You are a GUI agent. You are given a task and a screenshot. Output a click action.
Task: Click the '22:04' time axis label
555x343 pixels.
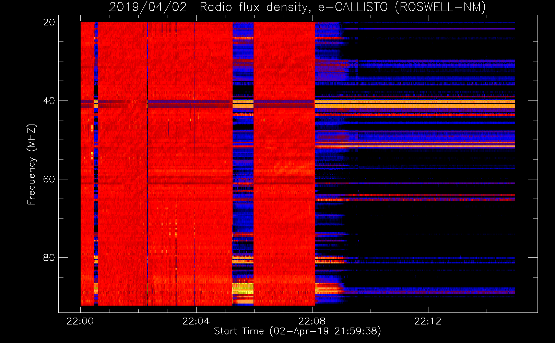(196, 321)
